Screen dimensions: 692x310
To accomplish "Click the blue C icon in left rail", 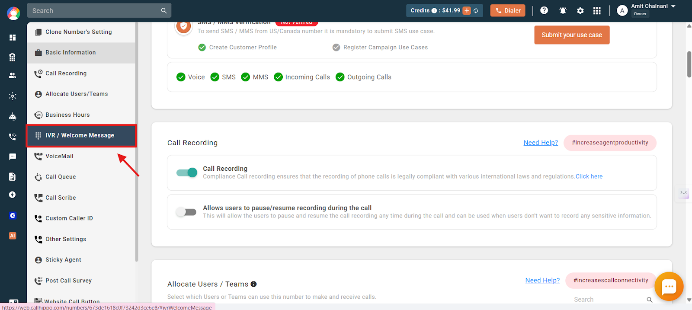I will 13,215.
